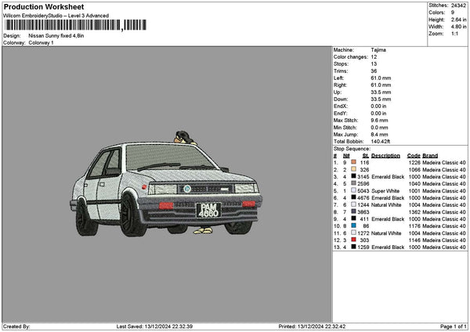Click the Total Bobbin value 140.42ft
Image resolution: width=470 pixels, height=332 pixels.
pyautogui.click(x=380, y=142)
